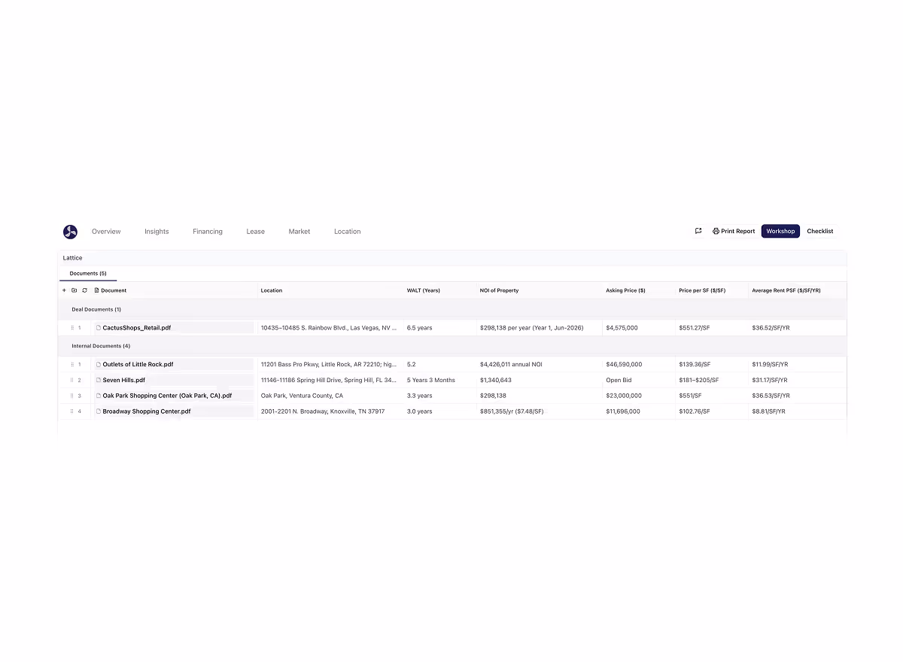The image size is (903, 662).
Task: Click the $102.76/SF price cell
Action: click(x=712, y=411)
